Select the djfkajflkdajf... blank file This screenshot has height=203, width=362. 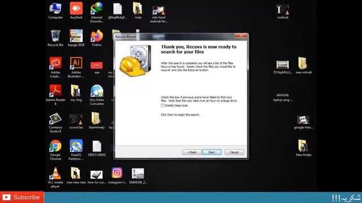(117, 11)
